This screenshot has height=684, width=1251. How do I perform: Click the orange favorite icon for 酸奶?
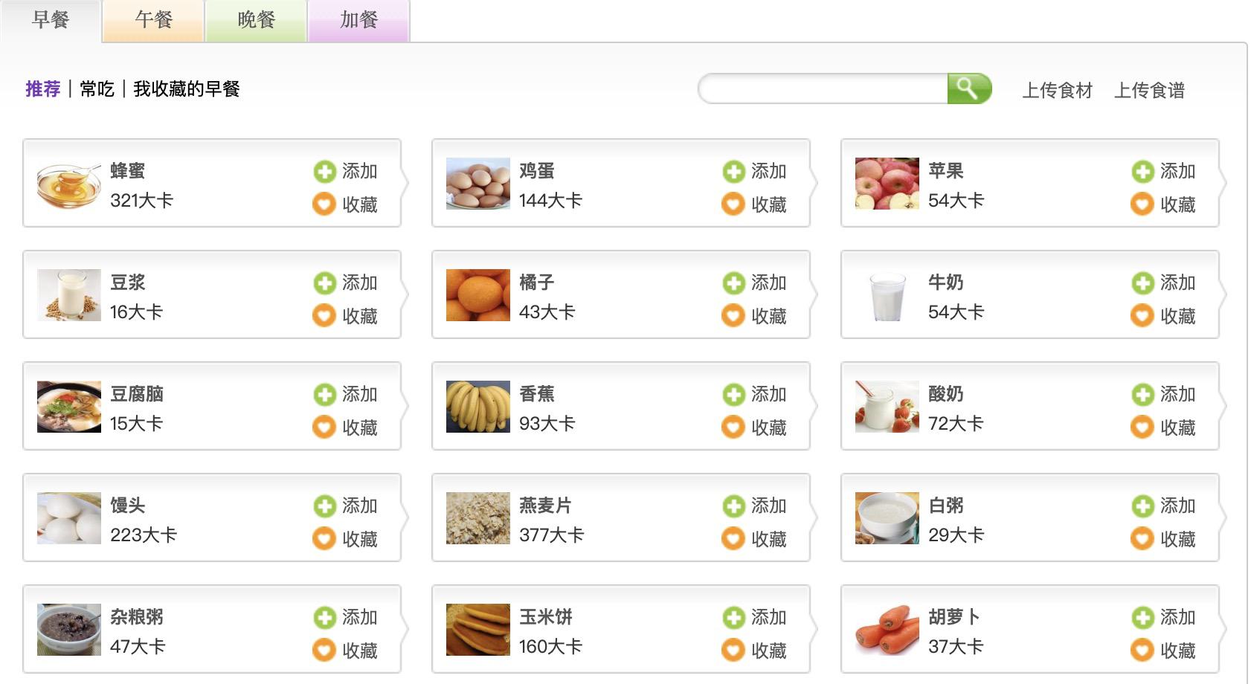(1142, 427)
